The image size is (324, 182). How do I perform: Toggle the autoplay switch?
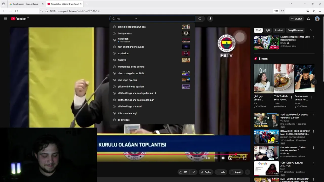(208, 158)
